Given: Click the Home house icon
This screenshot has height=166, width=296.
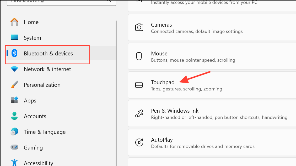Looking at the screenshot, I should [14, 22].
